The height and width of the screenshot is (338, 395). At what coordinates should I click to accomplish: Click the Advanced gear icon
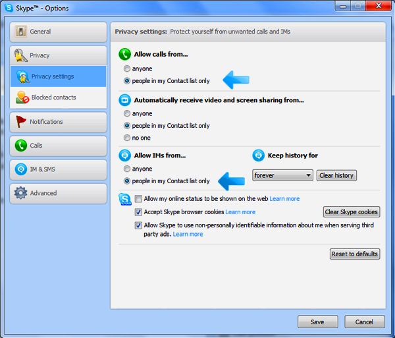(x=20, y=193)
